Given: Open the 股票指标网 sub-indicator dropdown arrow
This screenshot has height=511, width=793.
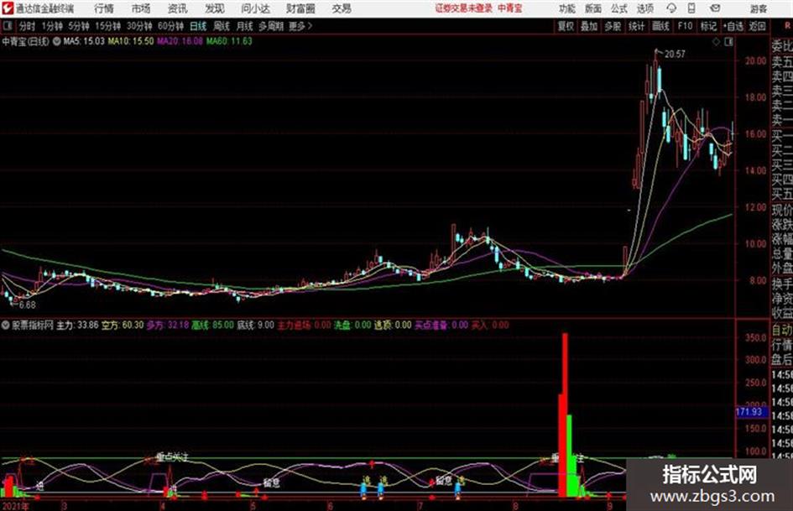Looking at the screenshot, I should tap(6, 325).
